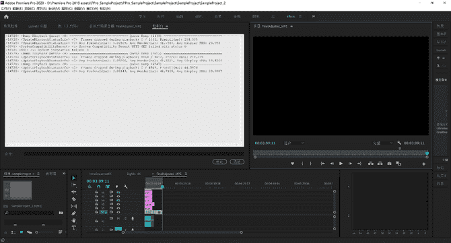Toggle sequence nesting insert mode in timeline

[x=90, y=186]
